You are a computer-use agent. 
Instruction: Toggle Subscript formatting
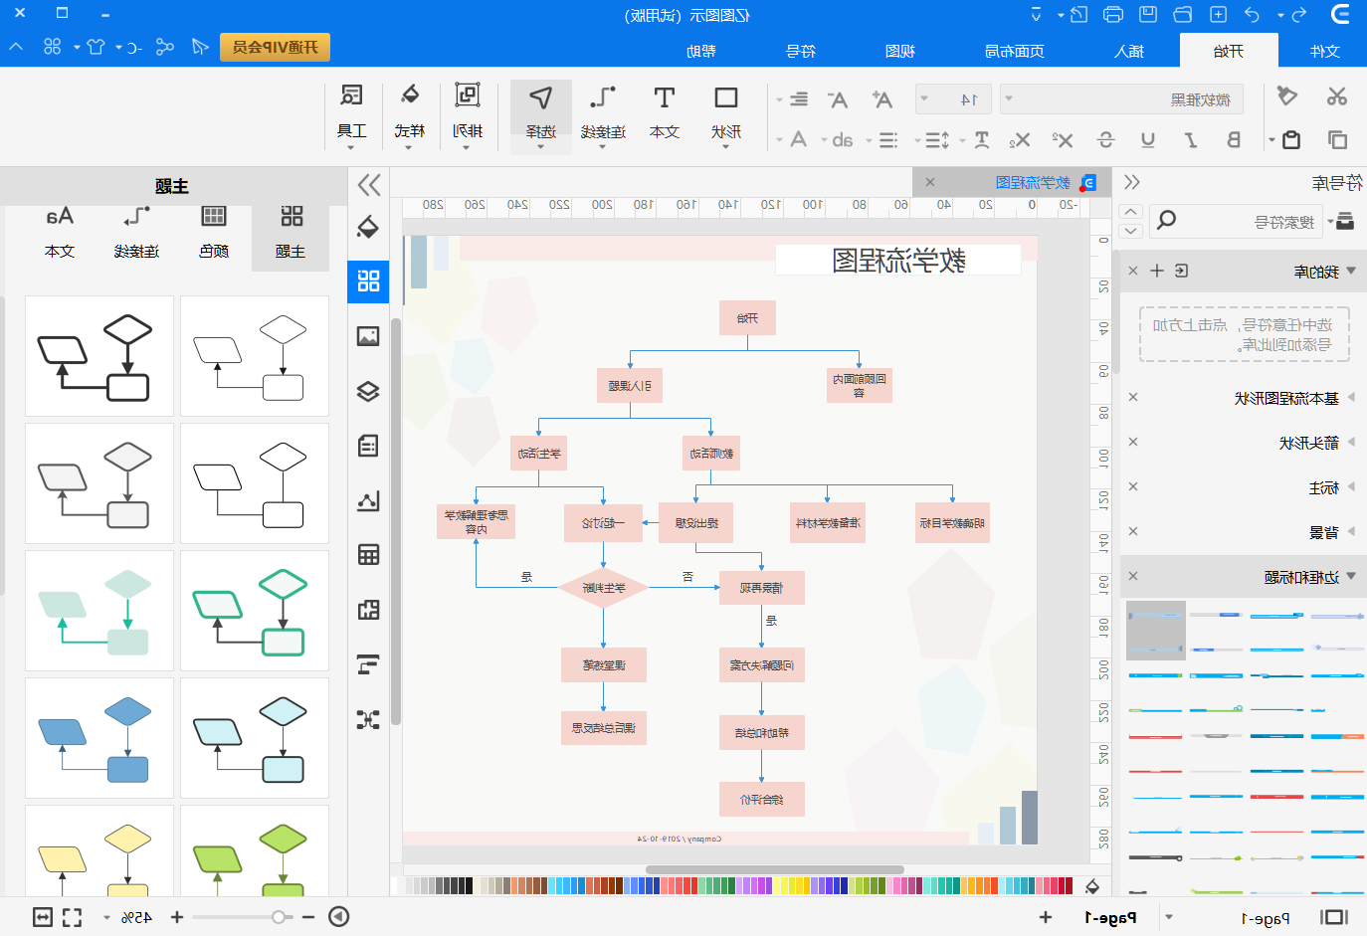pos(1019,140)
